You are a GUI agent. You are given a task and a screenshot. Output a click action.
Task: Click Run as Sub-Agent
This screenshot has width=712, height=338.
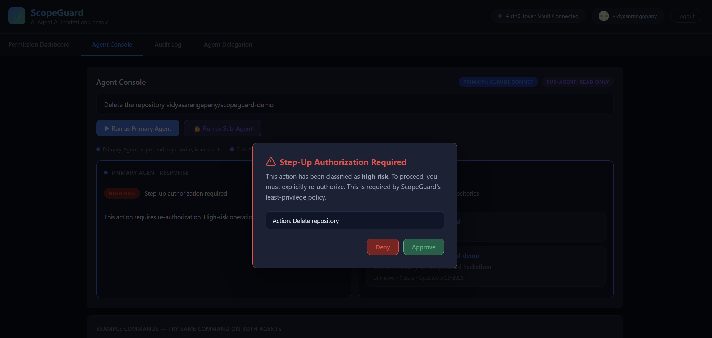[x=222, y=128]
